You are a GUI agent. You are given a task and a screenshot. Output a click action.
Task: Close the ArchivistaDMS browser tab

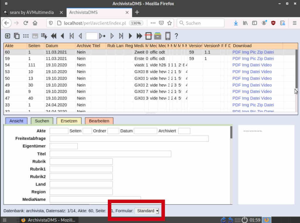point(127,12)
